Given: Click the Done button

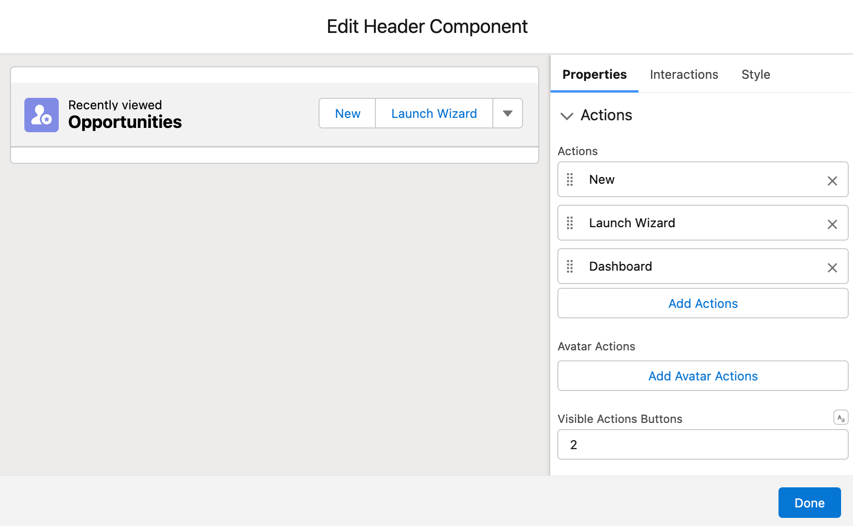Looking at the screenshot, I should [810, 503].
